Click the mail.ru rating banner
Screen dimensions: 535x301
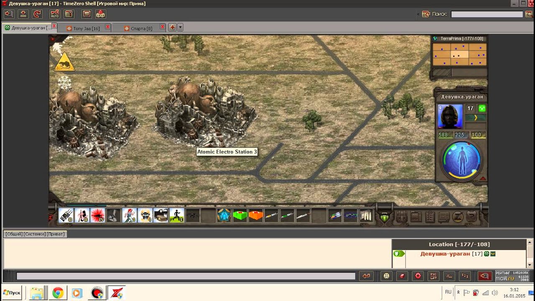pos(512,276)
